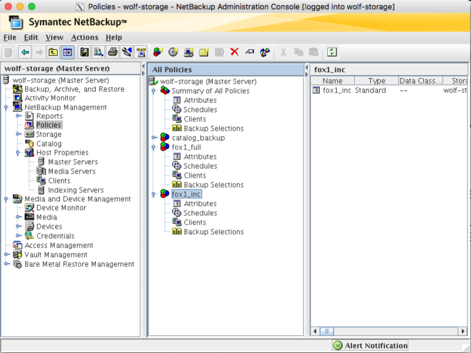The image size is (471, 353).
Task: Sort by the Data Class column header
Action: [420, 81]
